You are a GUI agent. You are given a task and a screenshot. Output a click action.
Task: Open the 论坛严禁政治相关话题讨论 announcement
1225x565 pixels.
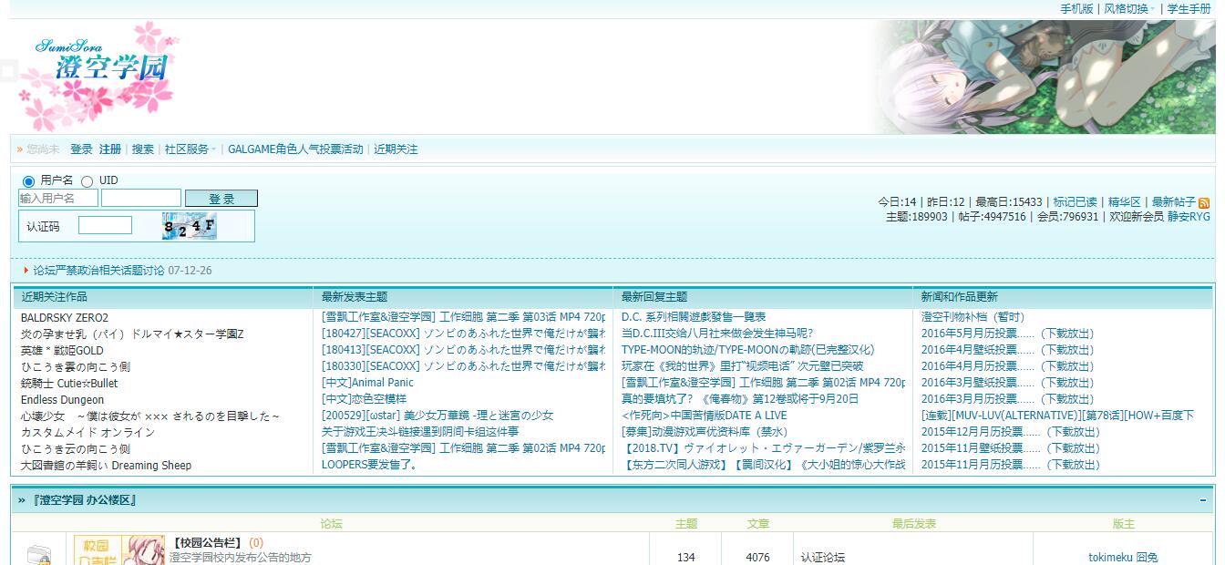(x=99, y=271)
